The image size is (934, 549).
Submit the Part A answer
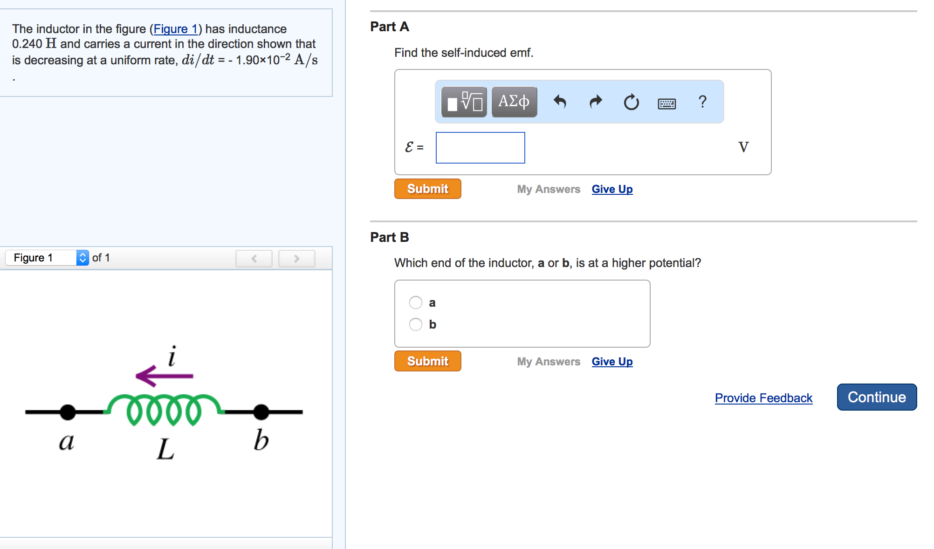[x=427, y=189]
